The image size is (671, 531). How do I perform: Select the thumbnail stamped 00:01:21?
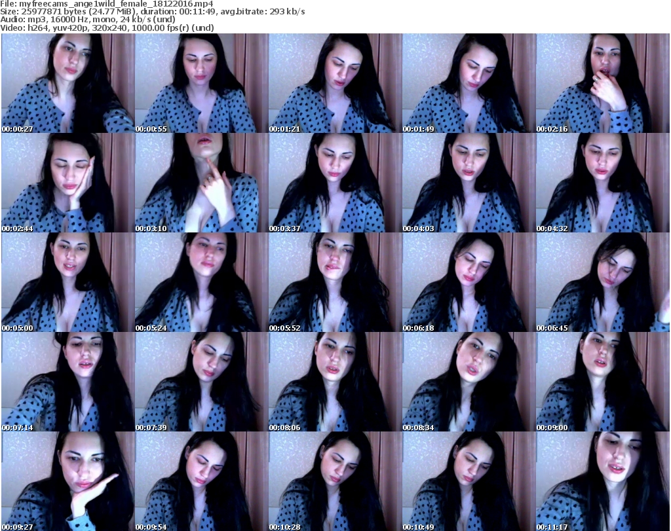click(x=335, y=83)
